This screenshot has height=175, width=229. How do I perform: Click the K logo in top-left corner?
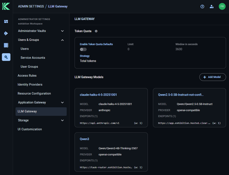click(6, 6)
